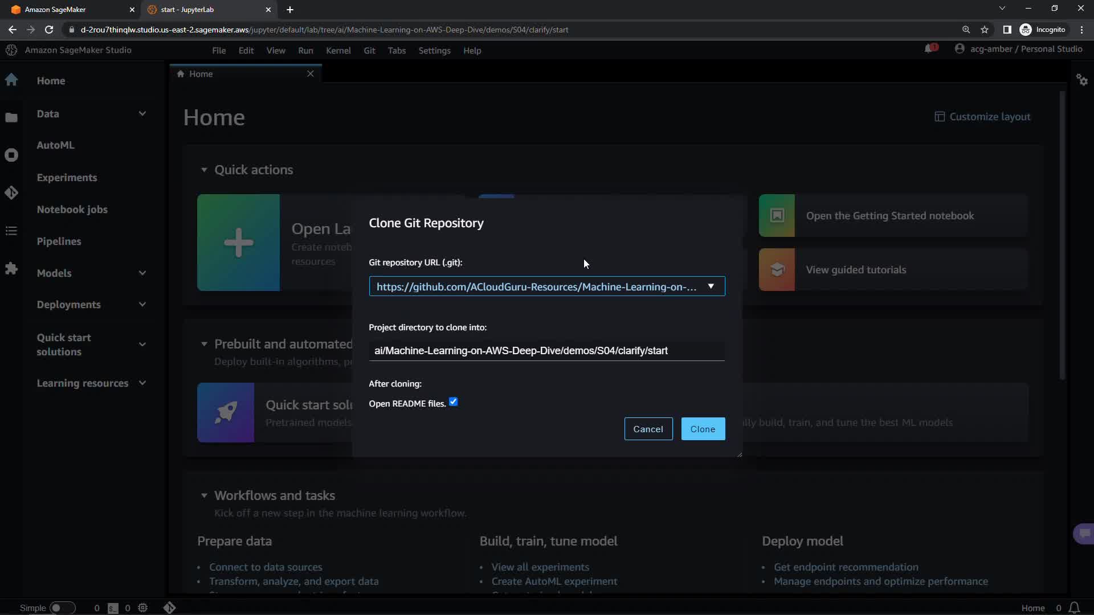Open the Table of Contents sidebar icon

(11, 231)
